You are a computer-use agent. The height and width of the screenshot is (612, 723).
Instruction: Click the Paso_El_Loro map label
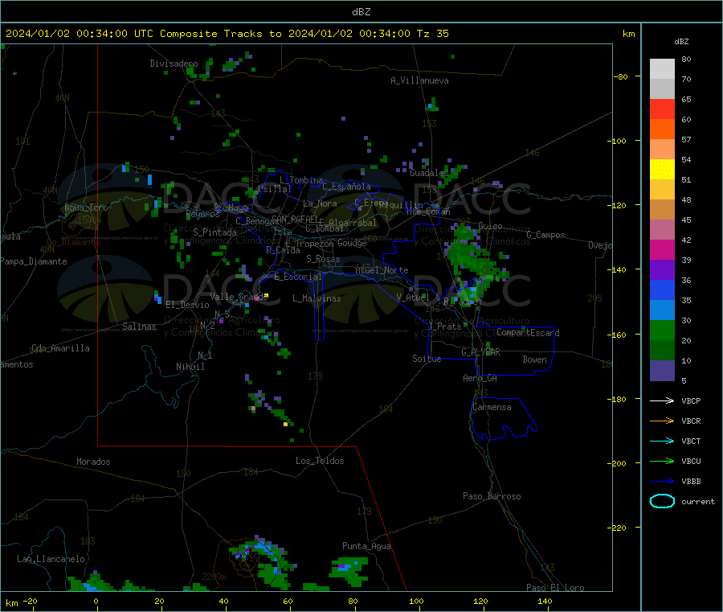(x=555, y=588)
